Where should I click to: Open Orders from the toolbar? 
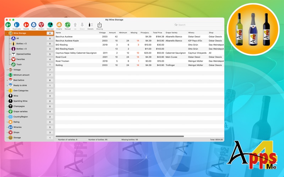[41, 25]
